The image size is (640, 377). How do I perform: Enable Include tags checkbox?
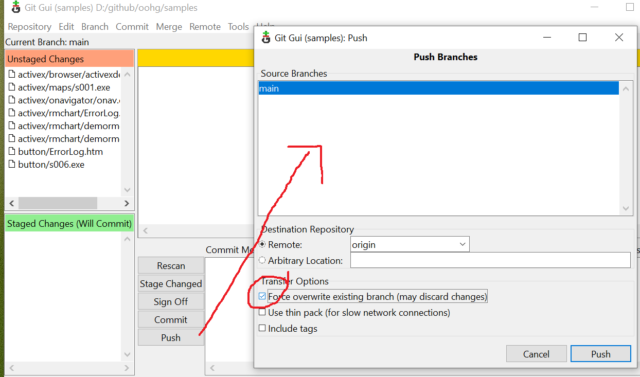click(x=262, y=328)
